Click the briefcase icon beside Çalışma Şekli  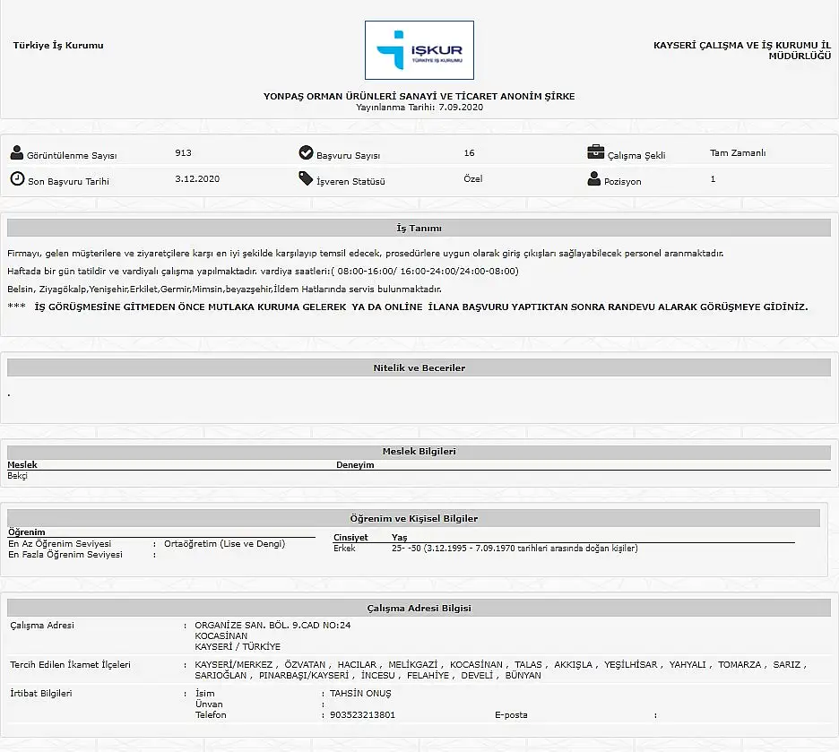[595, 152]
